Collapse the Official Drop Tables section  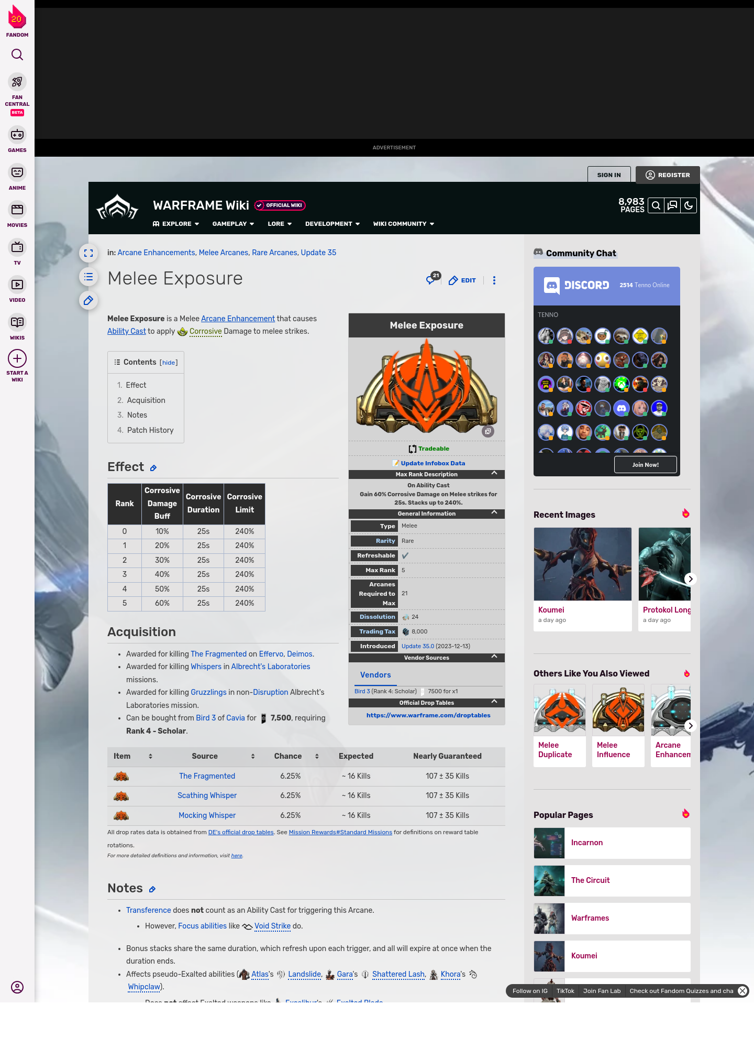click(x=494, y=702)
